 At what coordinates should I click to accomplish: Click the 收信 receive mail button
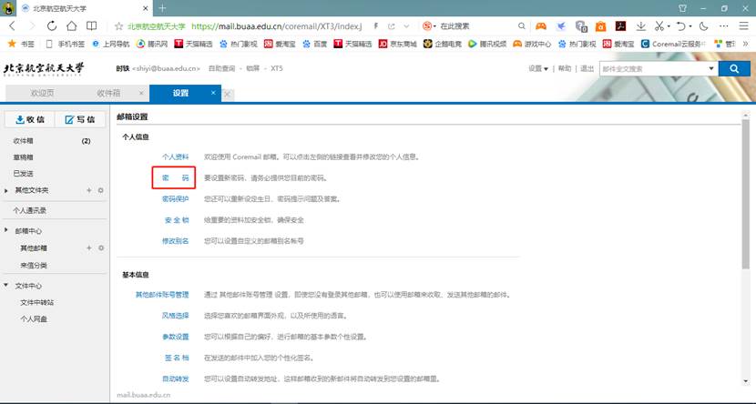30,119
